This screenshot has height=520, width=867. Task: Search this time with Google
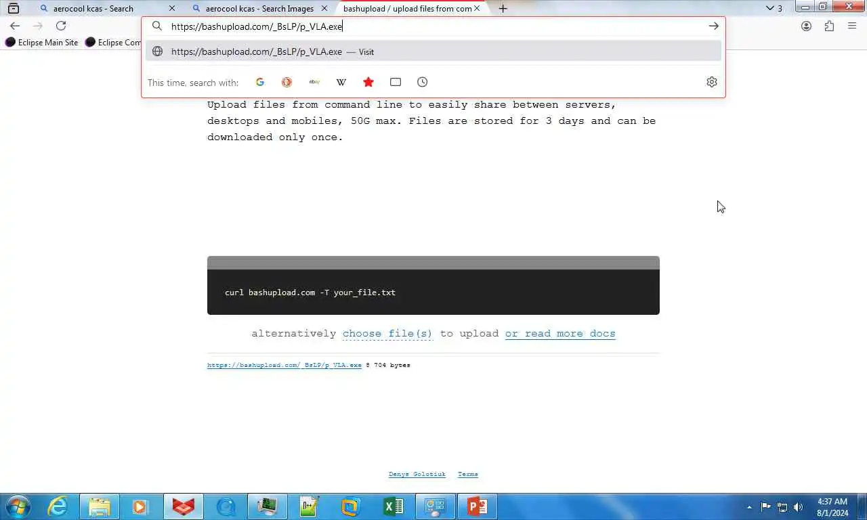point(260,82)
